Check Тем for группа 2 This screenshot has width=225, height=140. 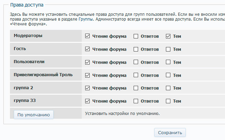[168, 88]
